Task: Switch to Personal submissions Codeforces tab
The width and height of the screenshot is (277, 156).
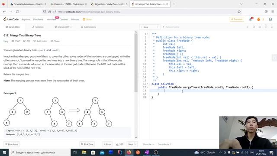Action: (x=28, y=4)
